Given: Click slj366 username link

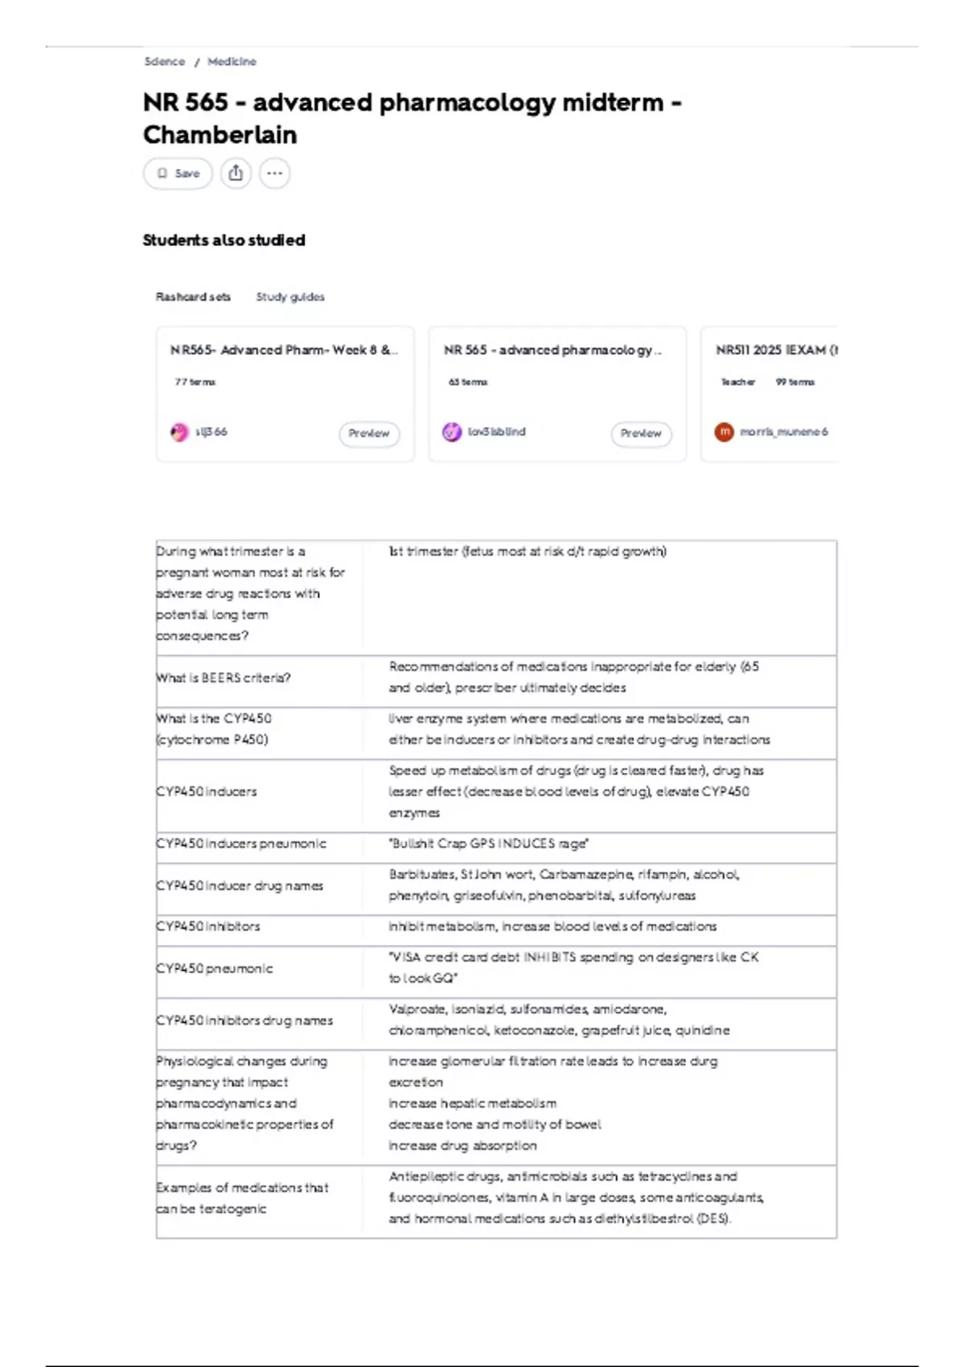Looking at the screenshot, I should (211, 432).
